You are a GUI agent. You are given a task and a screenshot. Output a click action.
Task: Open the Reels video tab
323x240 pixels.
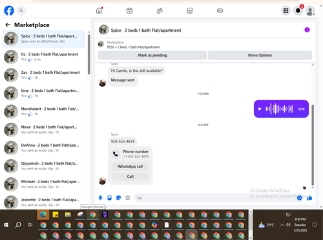(x=129, y=10)
